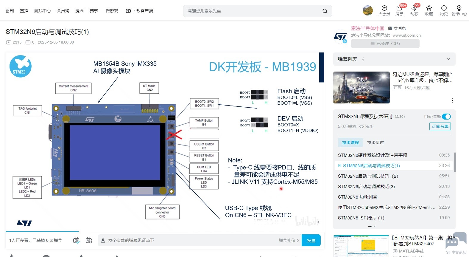Toggle the 自动连播 autoplay switch
Viewport: 469px width, 257px height.
[446, 117]
